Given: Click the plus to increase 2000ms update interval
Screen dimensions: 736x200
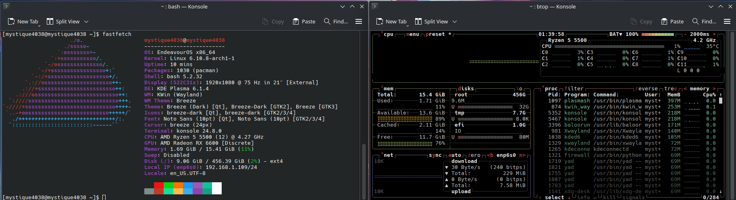Looking at the screenshot, I should tap(714, 34).
